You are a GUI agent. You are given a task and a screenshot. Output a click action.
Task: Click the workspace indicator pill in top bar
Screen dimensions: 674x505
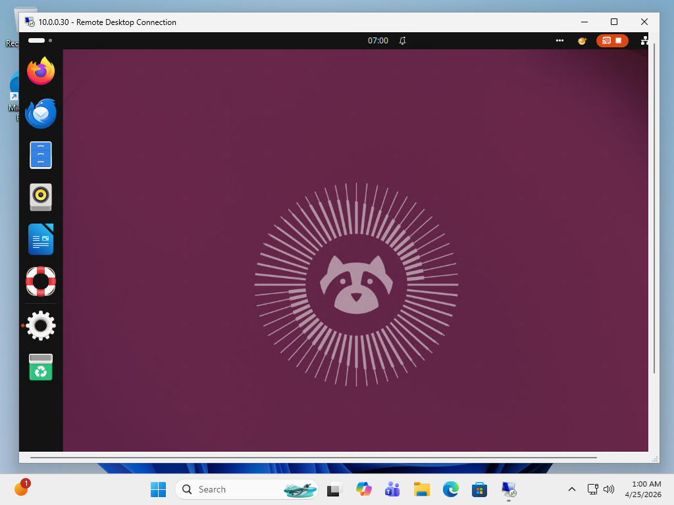coord(37,41)
